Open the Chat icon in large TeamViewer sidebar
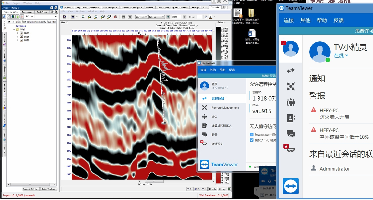373x200 pixels. [x=291, y=134]
